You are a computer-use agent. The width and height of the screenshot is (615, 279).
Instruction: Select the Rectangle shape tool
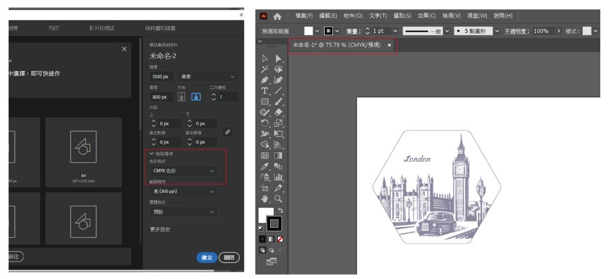coord(265,101)
